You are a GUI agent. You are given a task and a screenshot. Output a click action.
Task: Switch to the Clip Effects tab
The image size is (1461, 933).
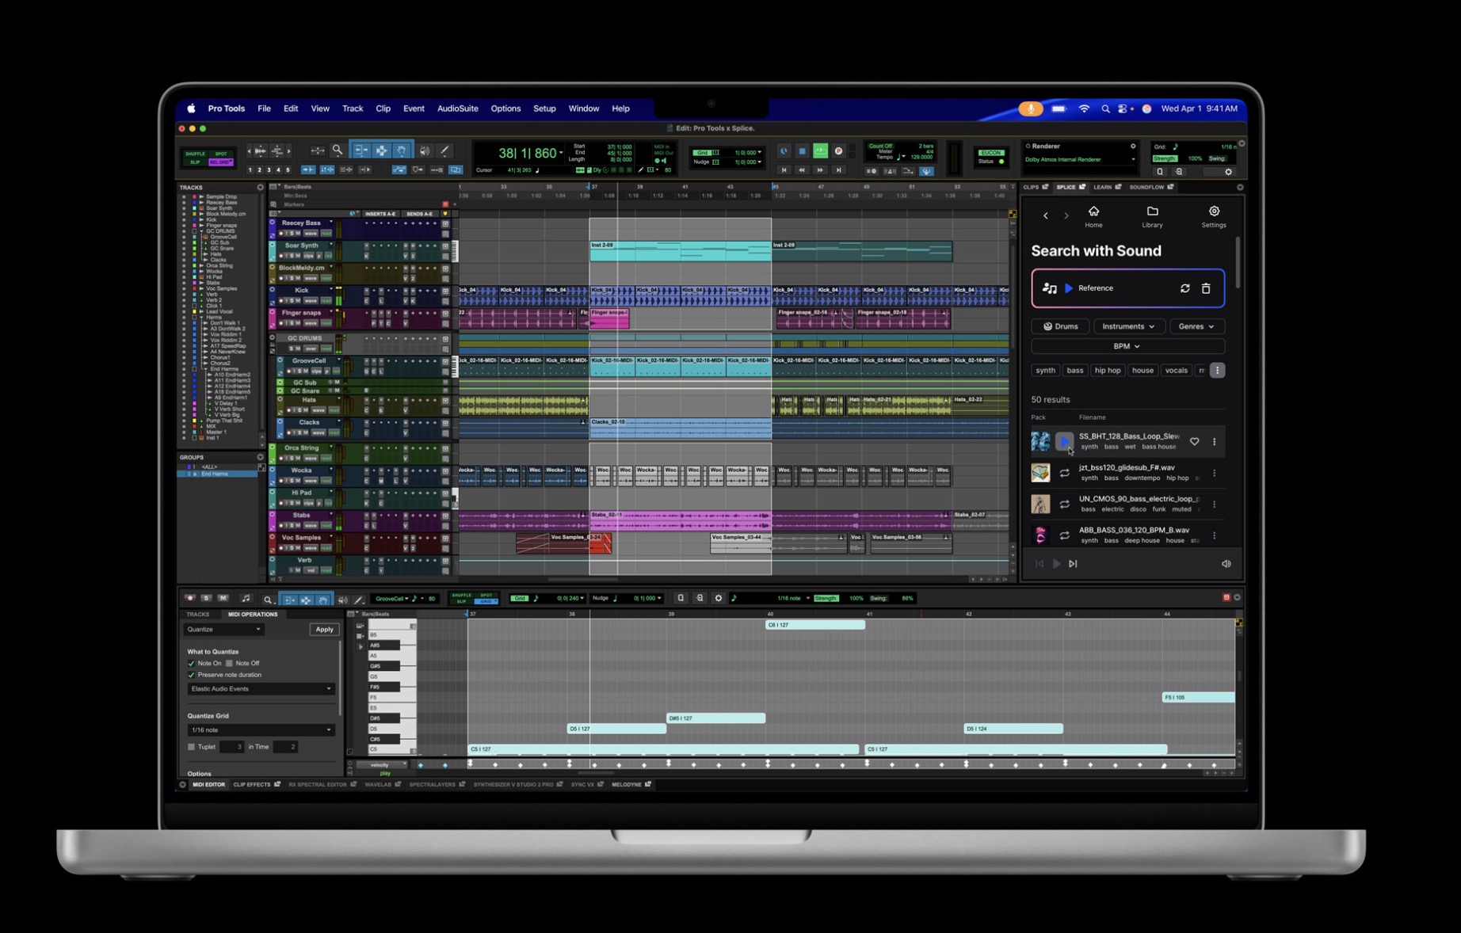252,785
